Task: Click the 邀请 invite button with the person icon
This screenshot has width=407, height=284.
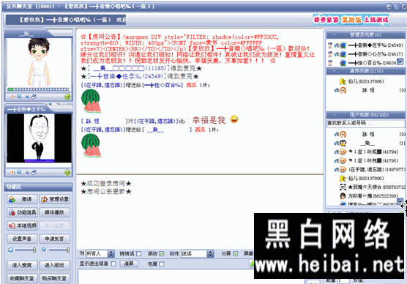Action: (x=22, y=199)
